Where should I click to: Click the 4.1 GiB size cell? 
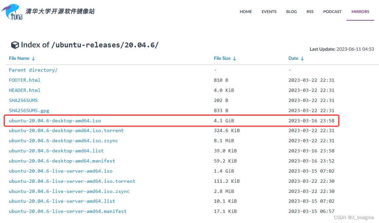(x=224, y=121)
